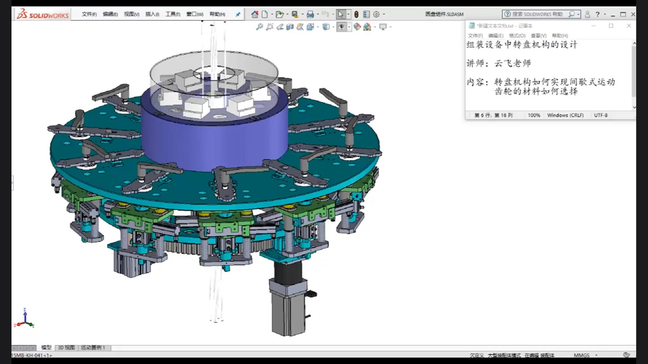Print the current document
The image size is (648, 364).
(x=310, y=14)
